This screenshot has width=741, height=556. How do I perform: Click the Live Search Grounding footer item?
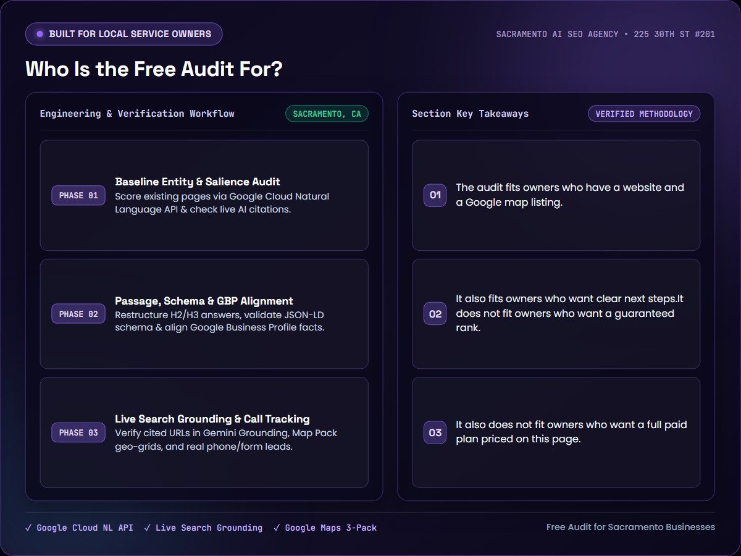203,528
